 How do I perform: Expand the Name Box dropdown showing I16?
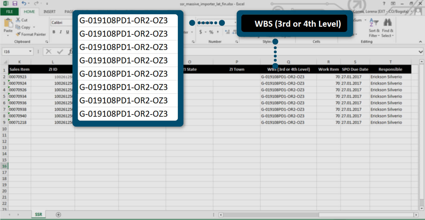(30, 52)
